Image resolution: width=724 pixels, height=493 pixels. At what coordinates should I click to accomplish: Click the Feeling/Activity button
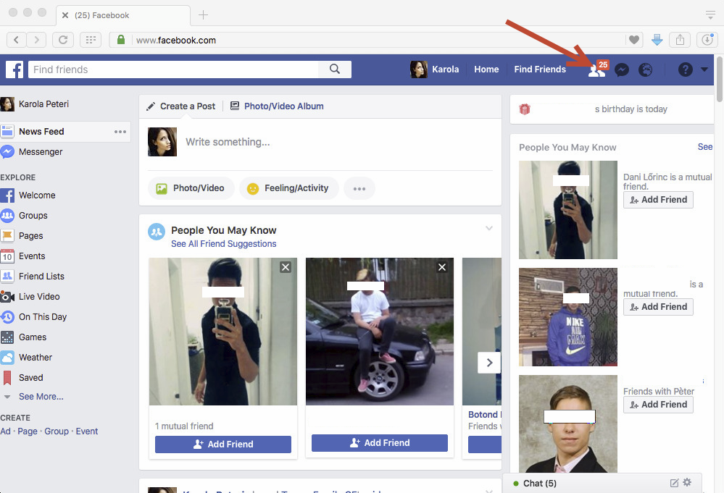click(x=288, y=188)
